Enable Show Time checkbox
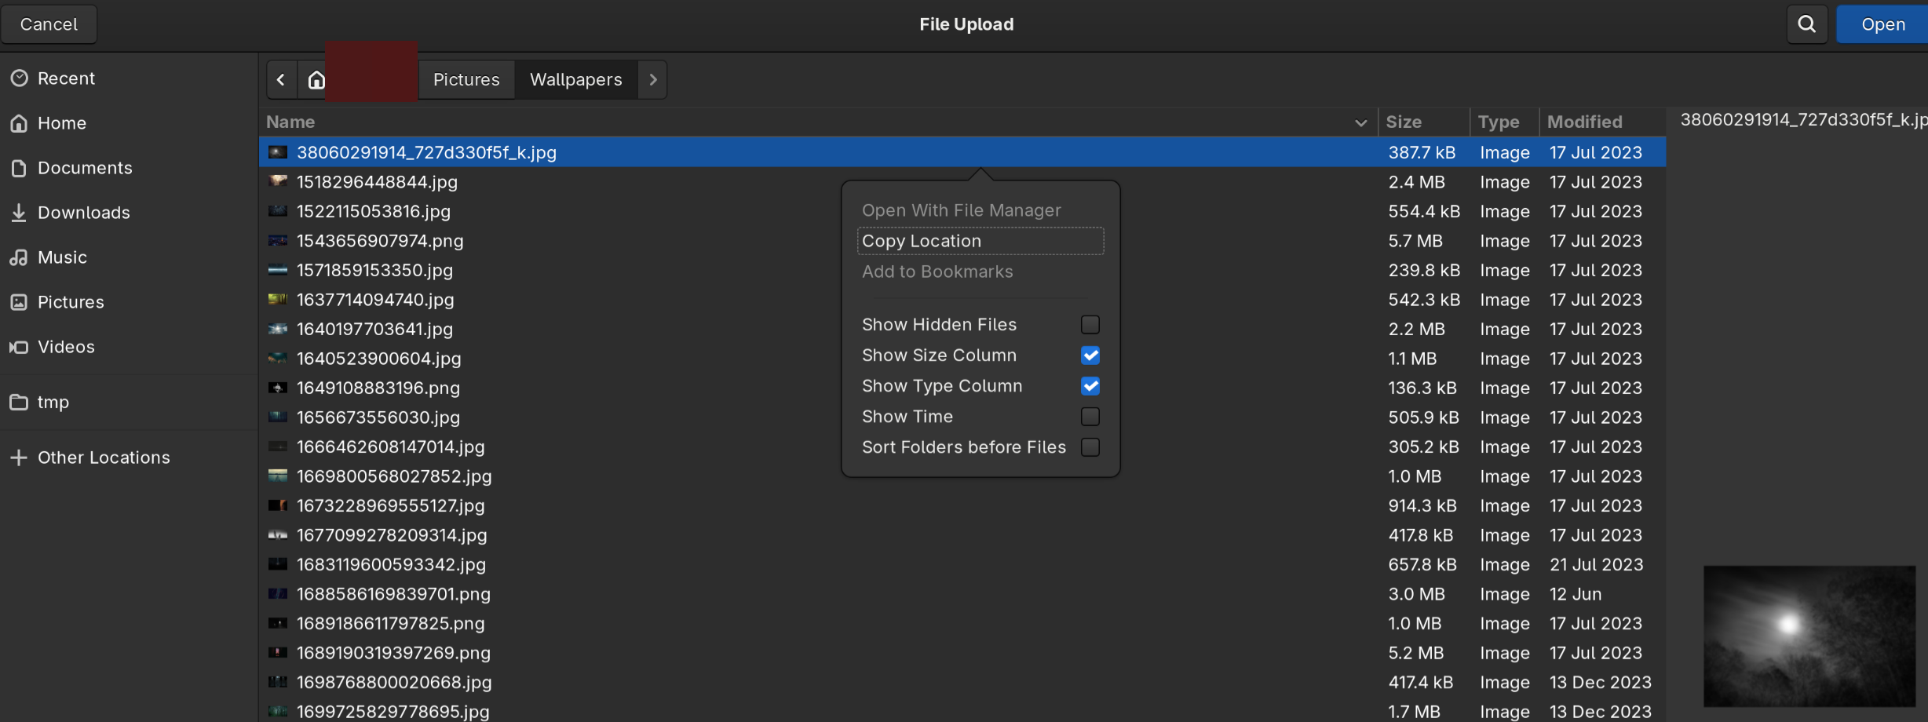1928x722 pixels. (1090, 417)
